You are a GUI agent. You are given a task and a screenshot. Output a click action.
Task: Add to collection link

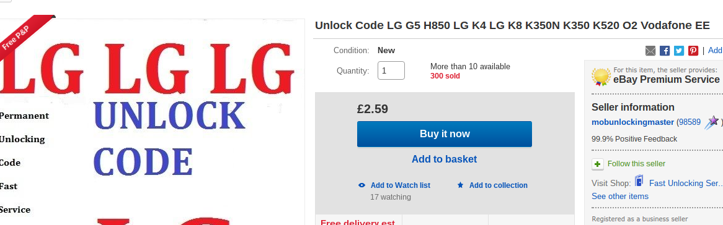pyautogui.click(x=499, y=185)
